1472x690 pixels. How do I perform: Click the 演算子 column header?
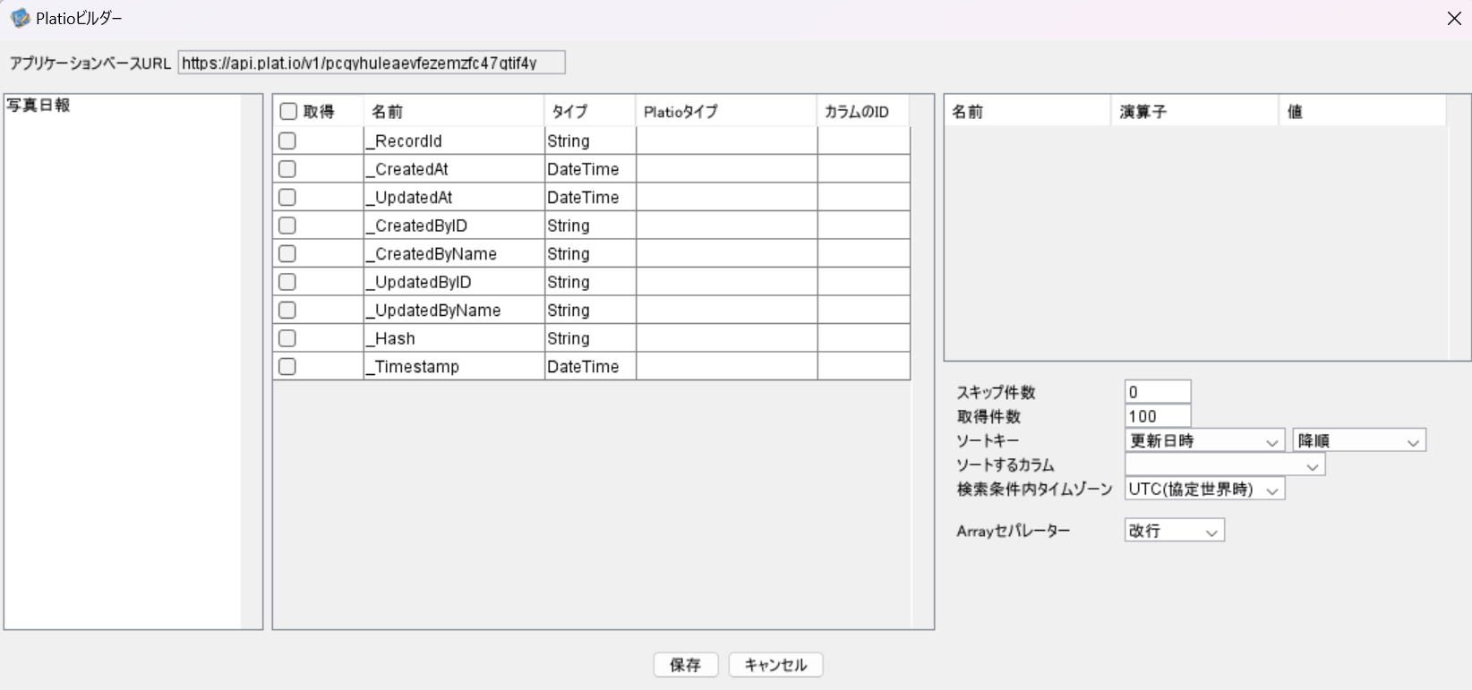pyautogui.click(x=1194, y=112)
